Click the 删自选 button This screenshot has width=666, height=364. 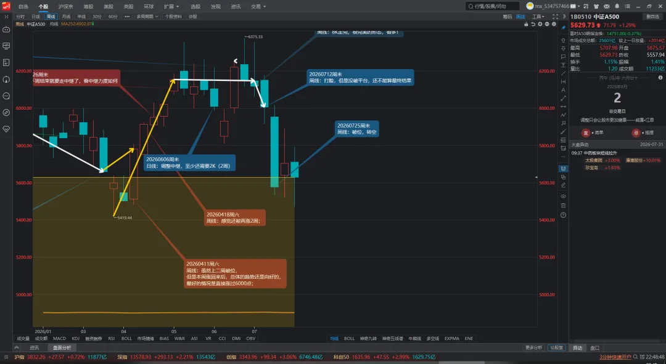(x=652, y=17)
